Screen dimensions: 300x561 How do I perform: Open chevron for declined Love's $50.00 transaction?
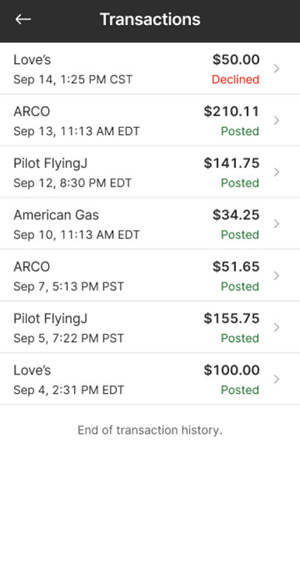[x=277, y=69]
